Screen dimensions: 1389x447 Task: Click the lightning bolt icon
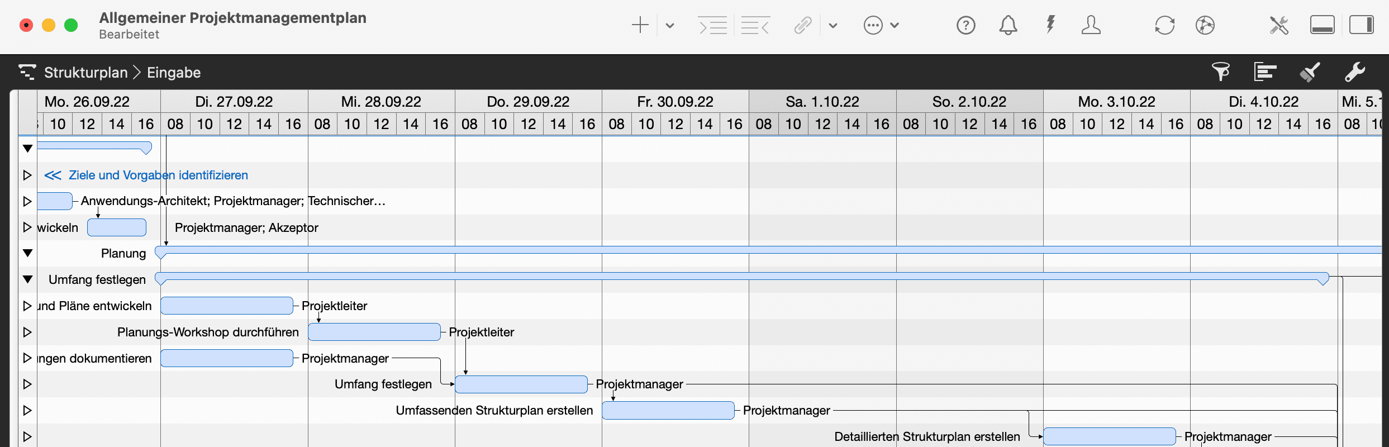click(x=1050, y=25)
